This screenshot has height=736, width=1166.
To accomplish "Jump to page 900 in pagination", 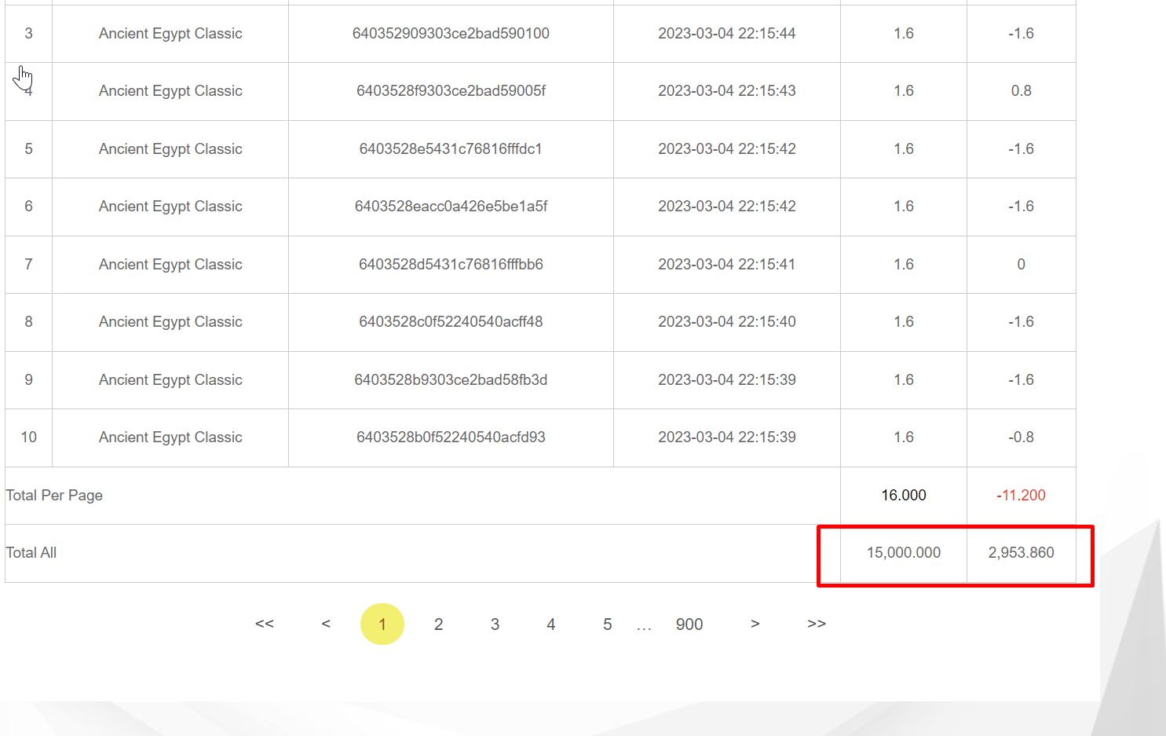I will 689,624.
